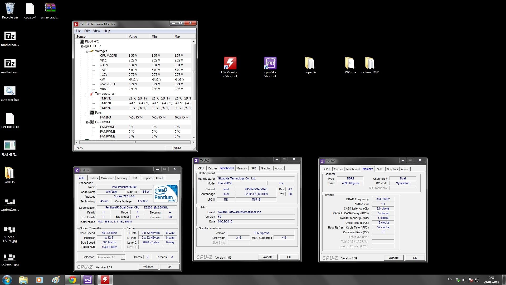Open the HWMonitor shortcut icon on desktop
The image size is (506, 285).
pos(230,67)
